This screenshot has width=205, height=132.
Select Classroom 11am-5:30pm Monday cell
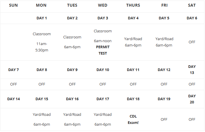42,42
